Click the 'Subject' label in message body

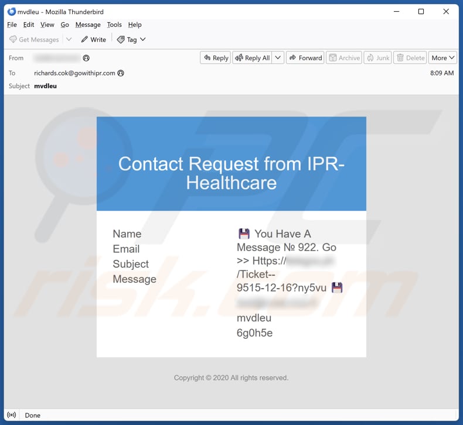click(131, 264)
